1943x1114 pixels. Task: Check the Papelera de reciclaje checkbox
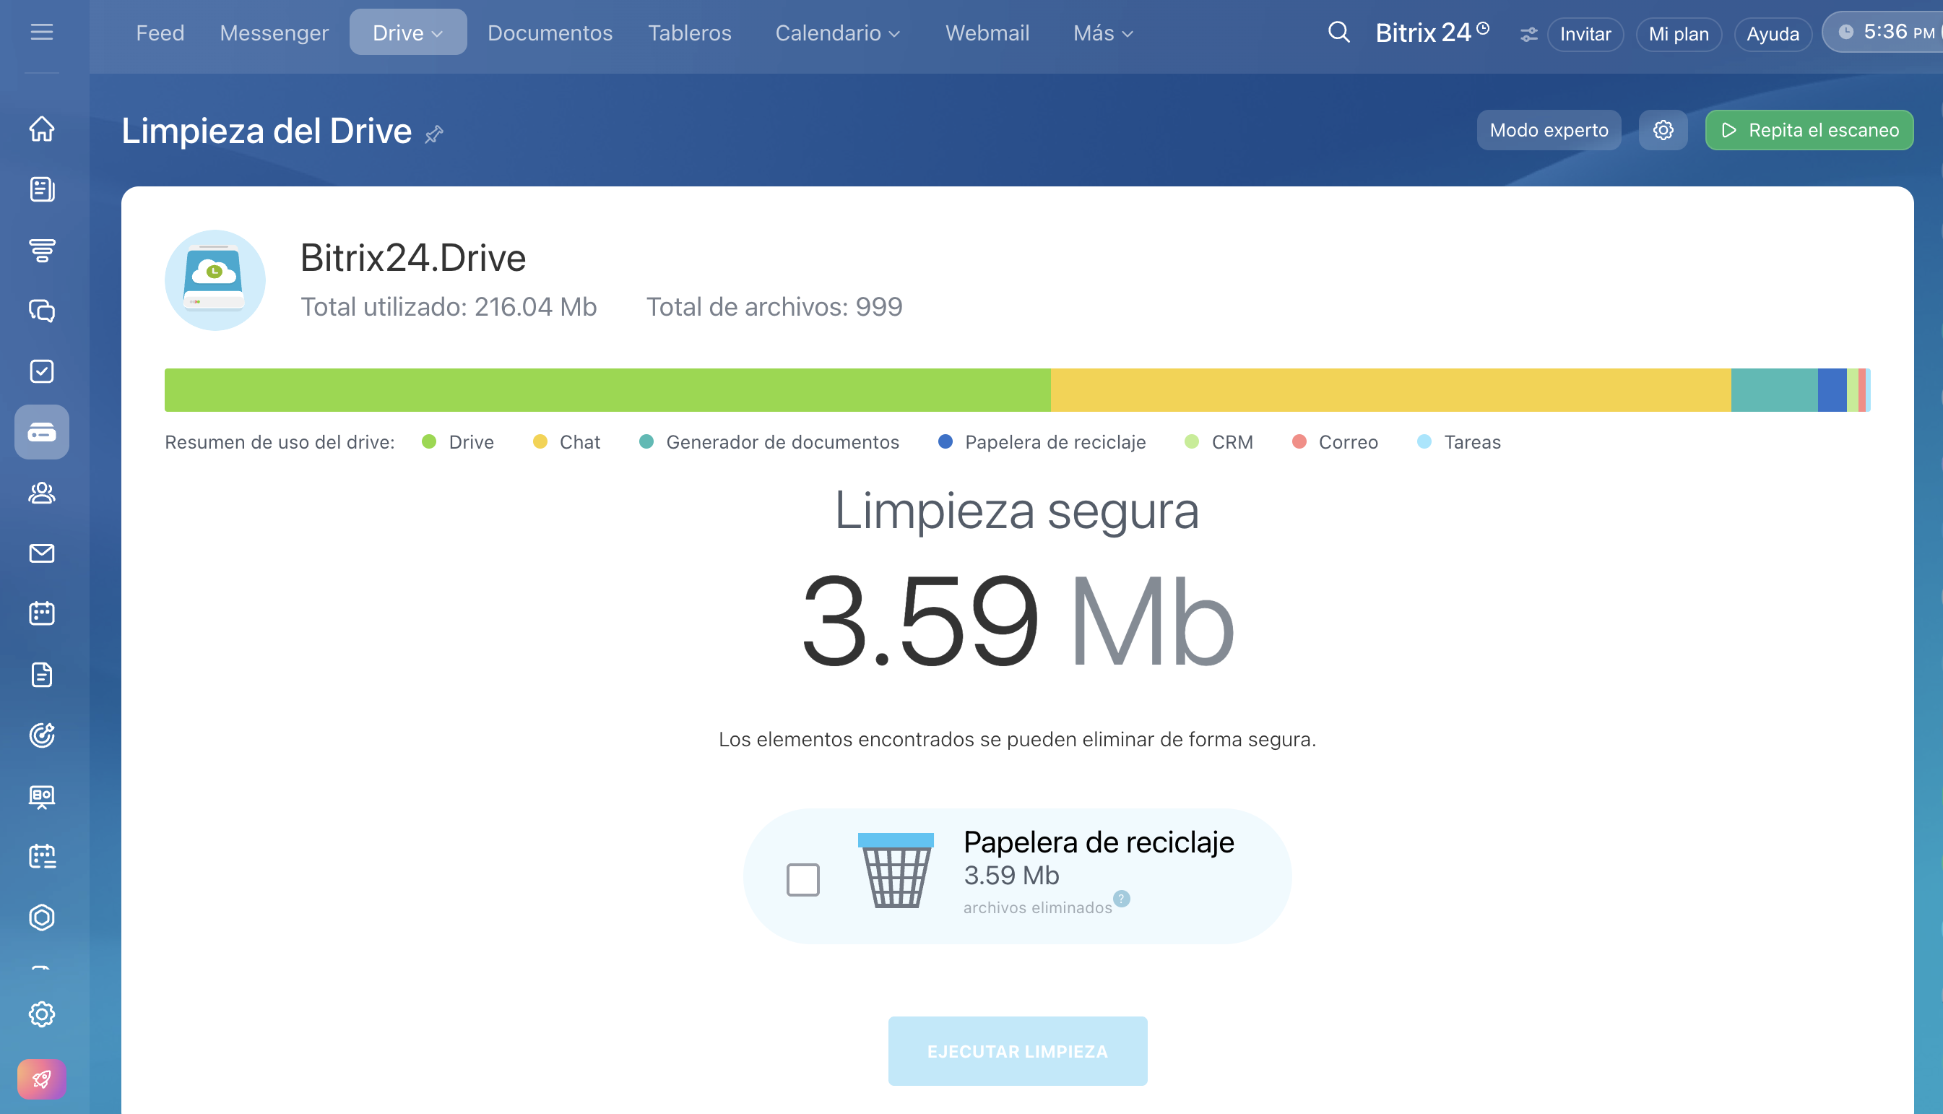[x=802, y=879]
